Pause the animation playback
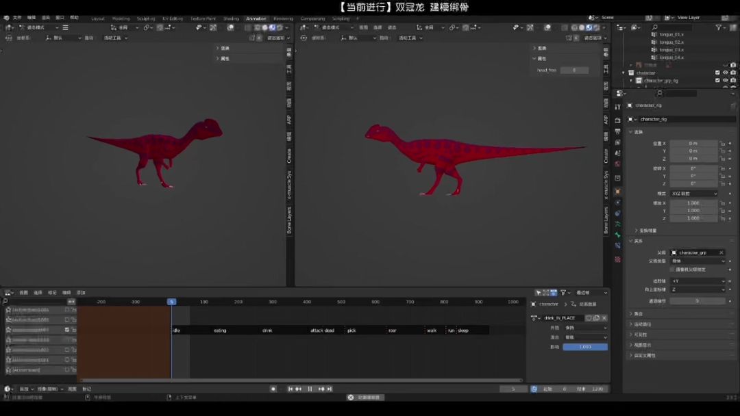Screen dimensions: 740x416 [x=310, y=389]
